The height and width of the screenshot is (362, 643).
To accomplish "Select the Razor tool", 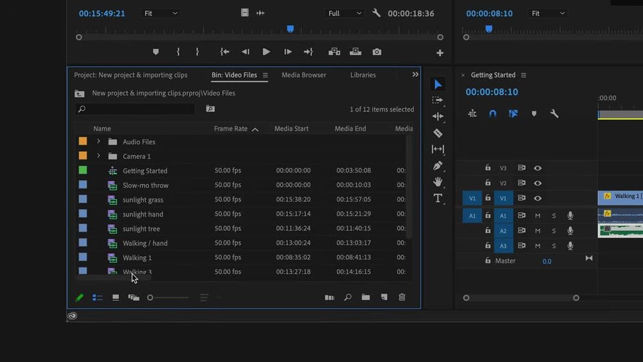I will tap(437, 133).
